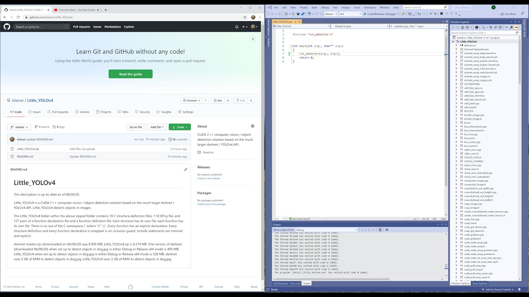529x297 pixels.
Task: Star the Little_YOLOv4 repository
Action: pyautogui.click(x=218, y=100)
